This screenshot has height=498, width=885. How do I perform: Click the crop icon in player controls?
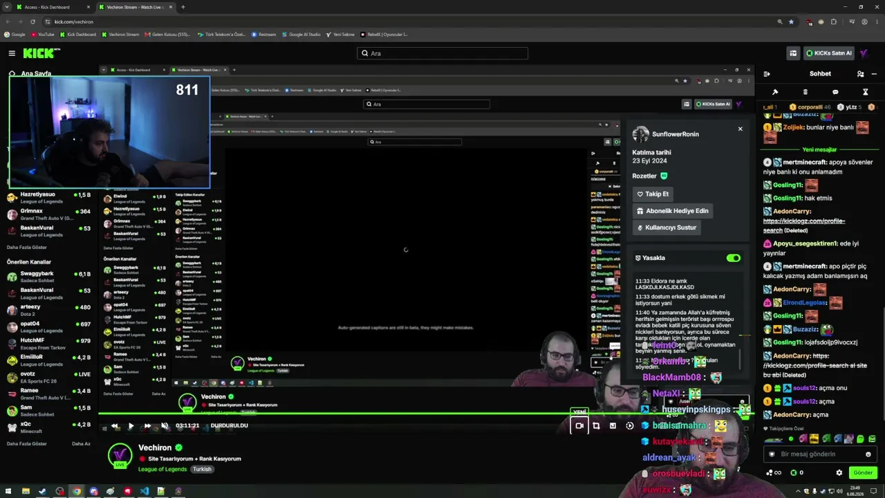[x=596, y=426]
